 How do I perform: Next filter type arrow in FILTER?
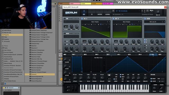tap(164, 22)
